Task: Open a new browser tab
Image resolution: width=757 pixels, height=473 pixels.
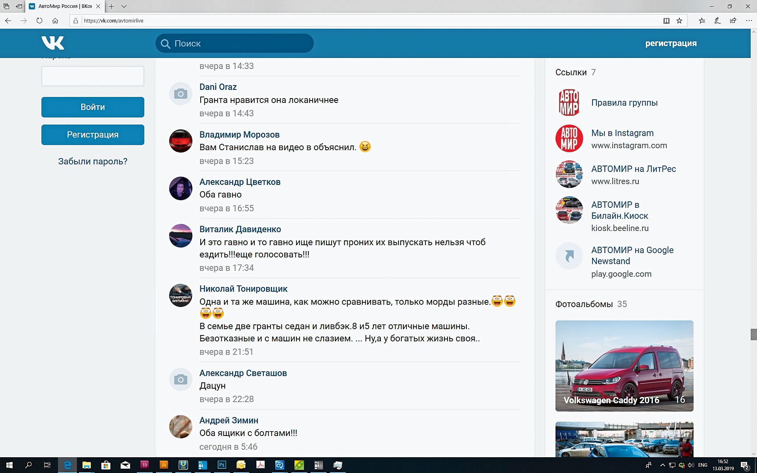Action: [112, 6]
